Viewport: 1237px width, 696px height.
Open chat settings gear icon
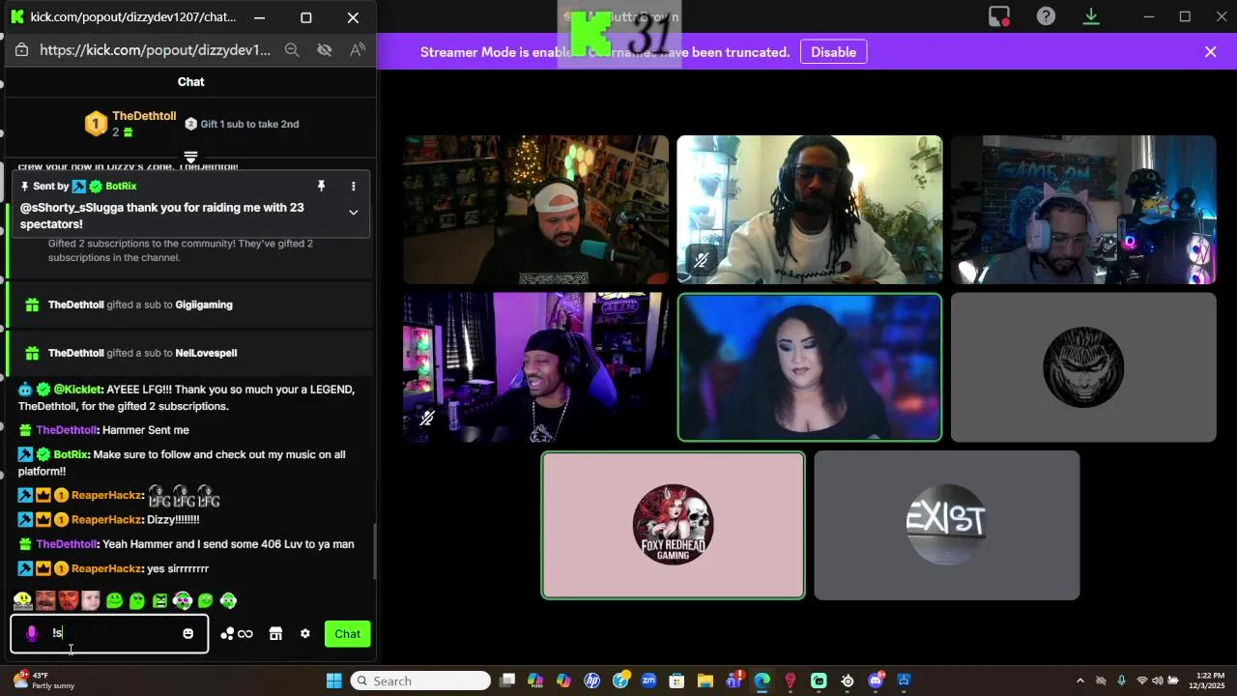[x=305, y=634]
